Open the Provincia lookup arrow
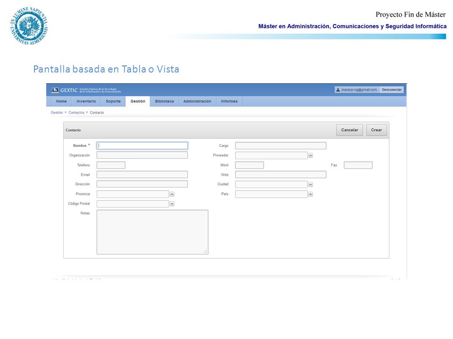 click(x=172, y=194)
